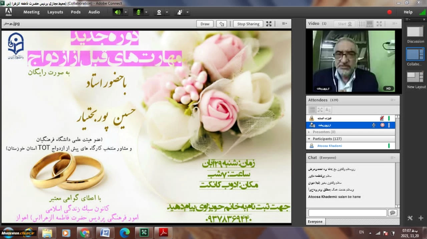Toggle full screen for the Share pod

[x=269, y=24]
